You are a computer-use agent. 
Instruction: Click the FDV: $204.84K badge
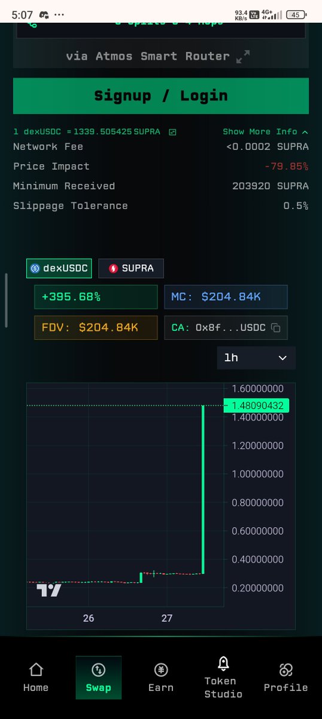96,328
